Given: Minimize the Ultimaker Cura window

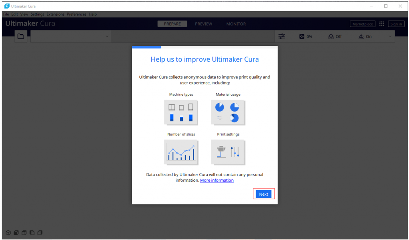Looking at the screenshot, I should tap(371, 6).
